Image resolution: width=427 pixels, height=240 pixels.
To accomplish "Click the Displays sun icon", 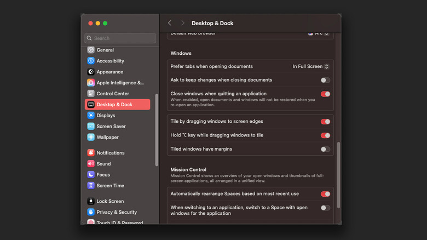I will (x=91, y=116).
